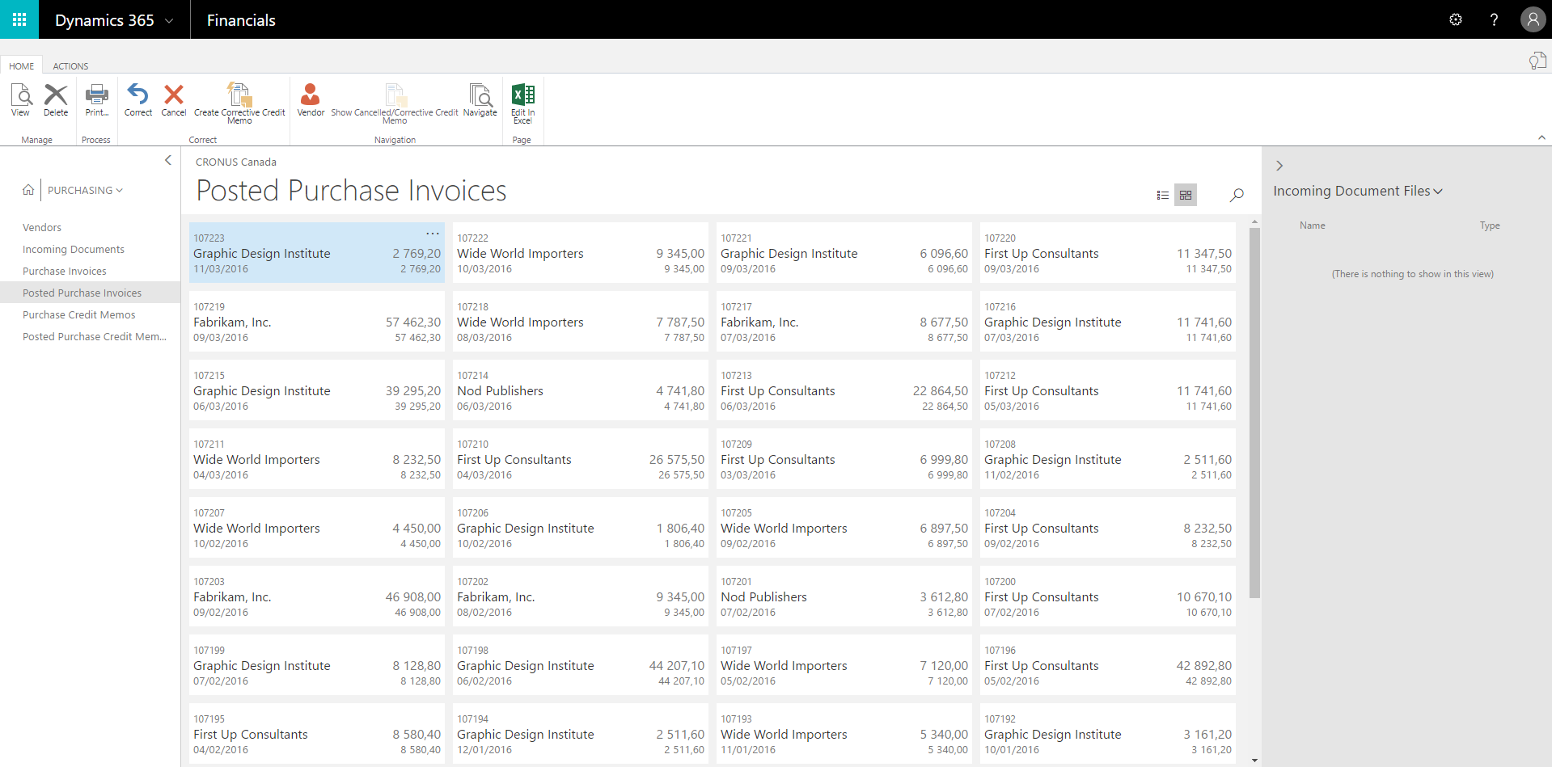Click the Posted Purchase Invoices page title
Image resolution: width=1552 pixels, height=767 pixels.
point(351,191)
